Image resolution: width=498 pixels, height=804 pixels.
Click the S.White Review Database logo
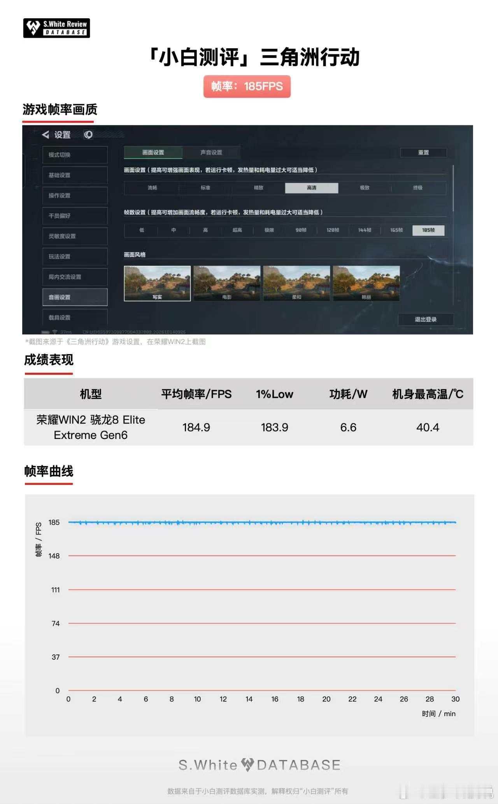point(56,28)
